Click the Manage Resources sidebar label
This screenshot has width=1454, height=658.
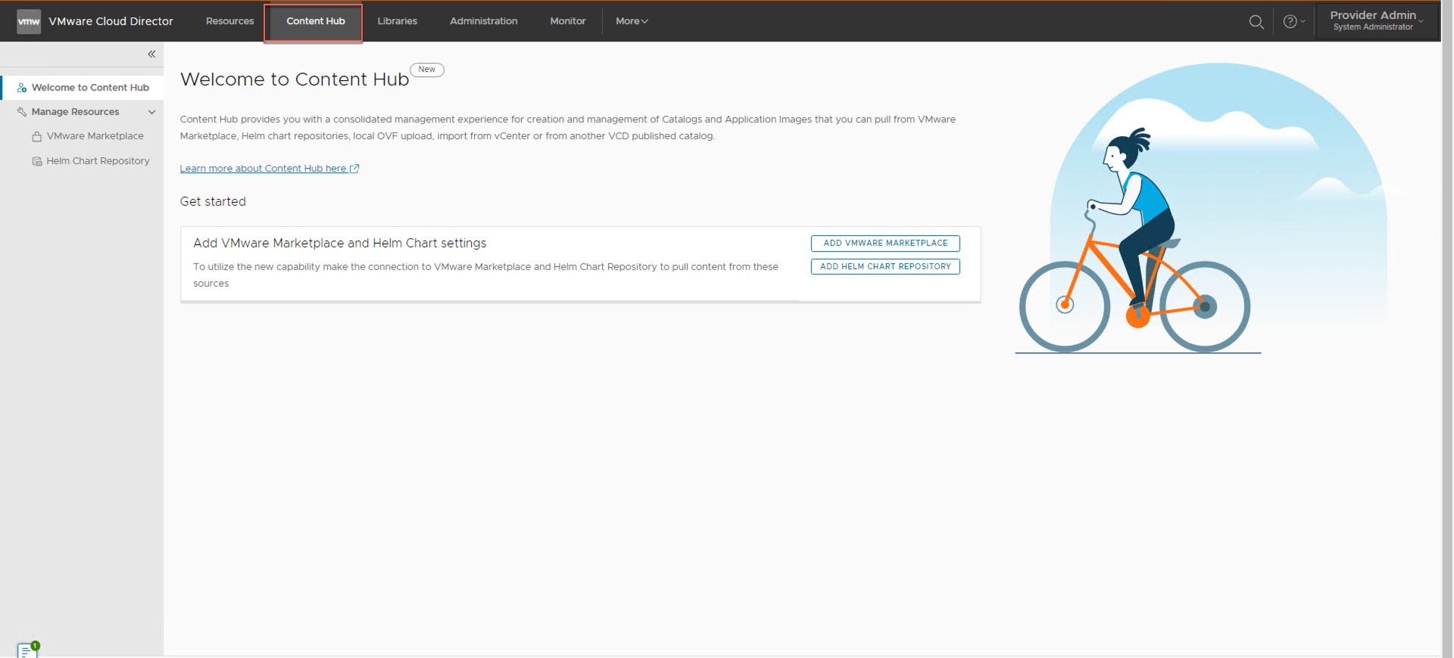pyautogui.click(x=76, y=112)
